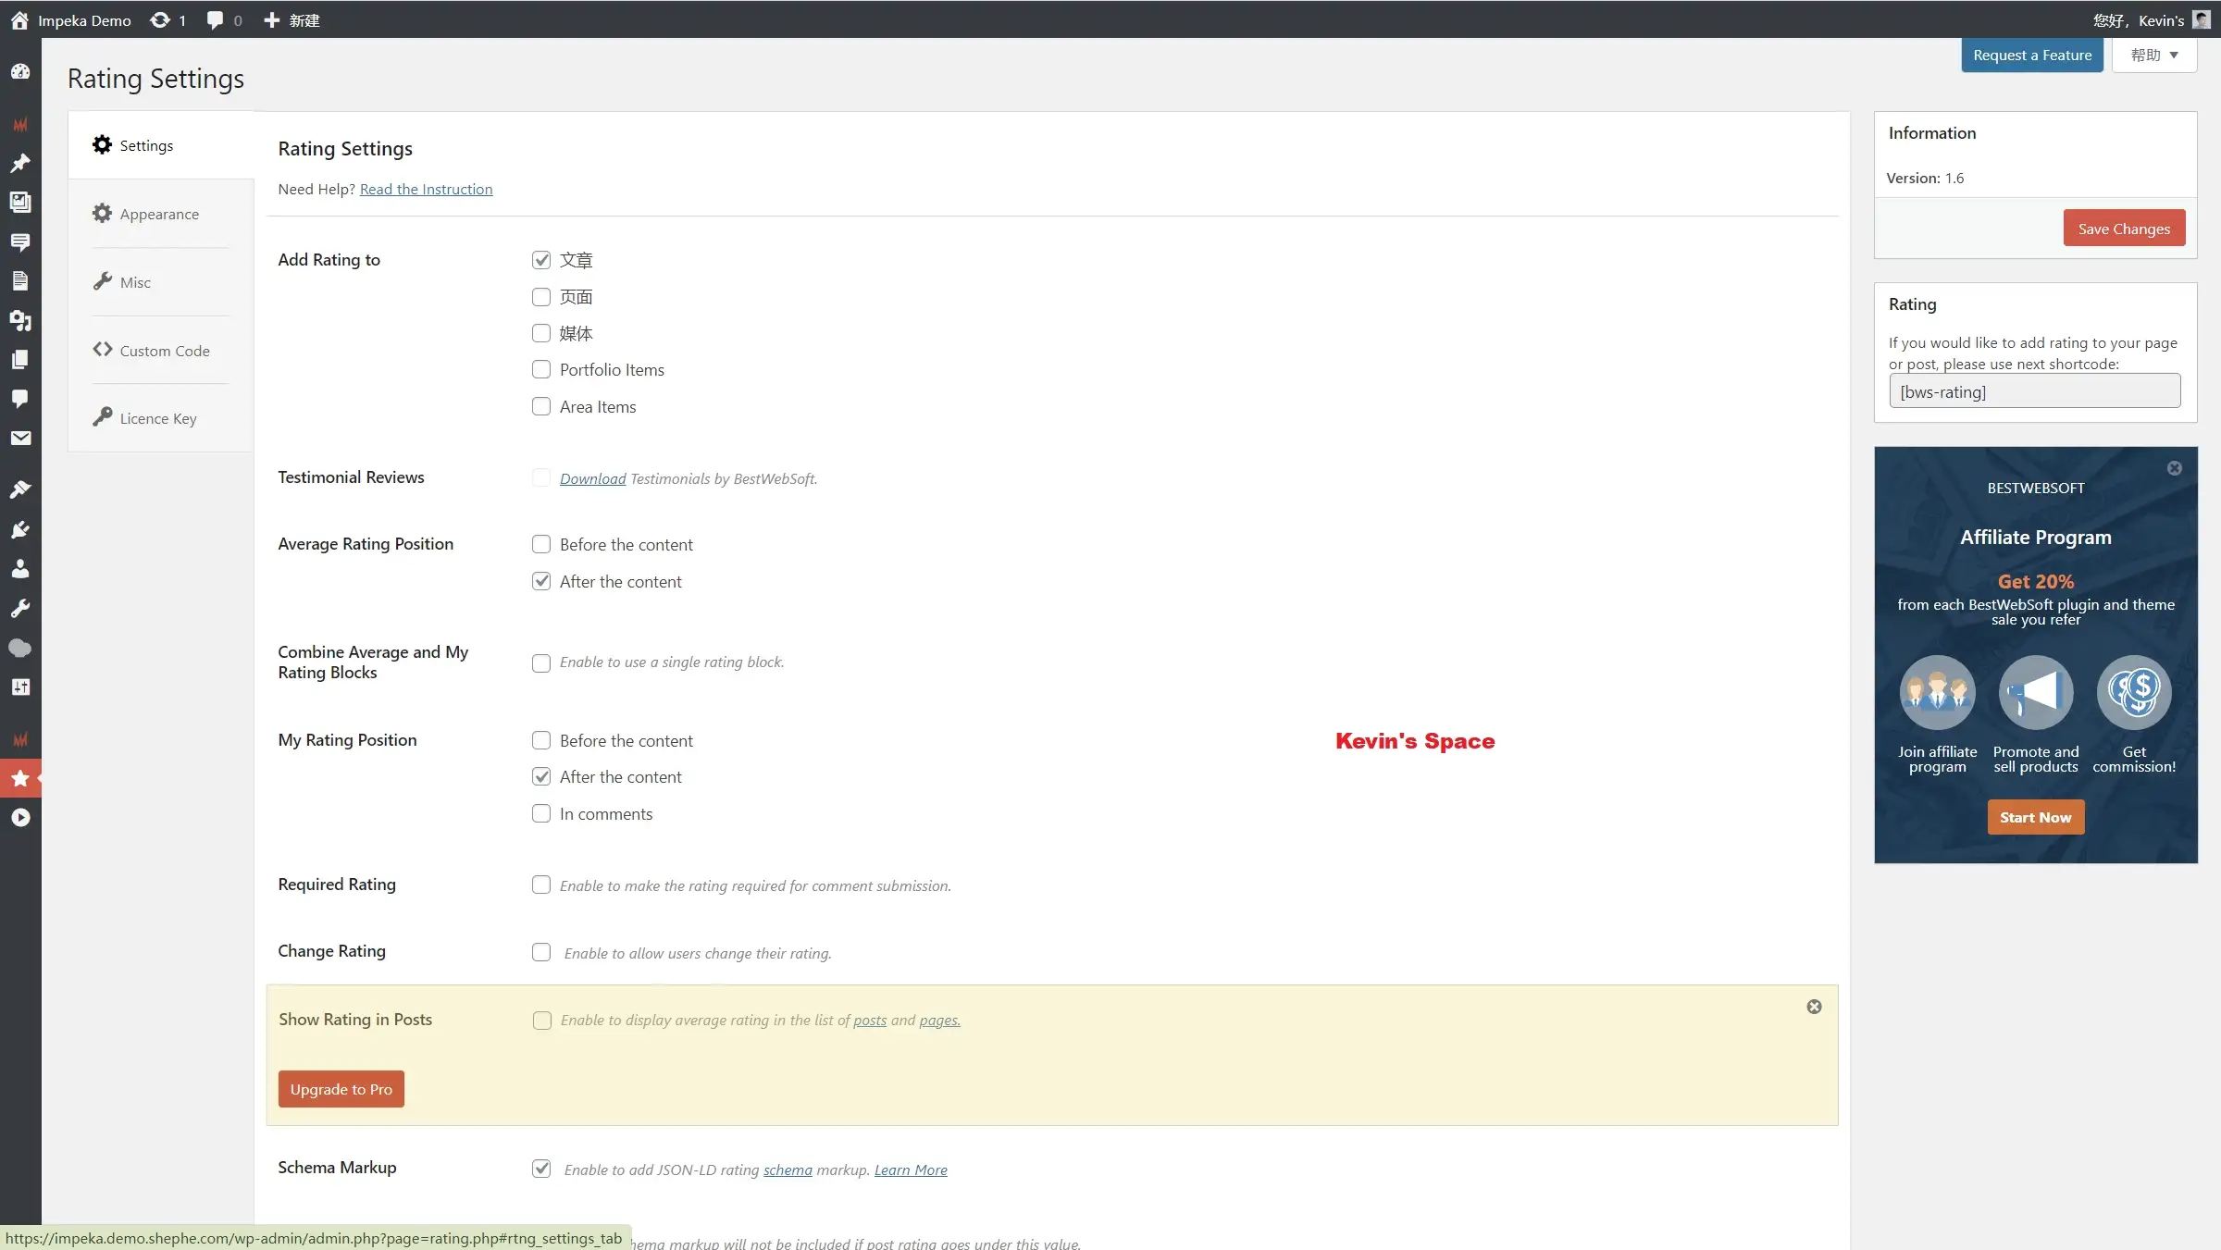Open the 新建 new content menu
This screenshot has height=1250, width=2221.
[292, 20]
